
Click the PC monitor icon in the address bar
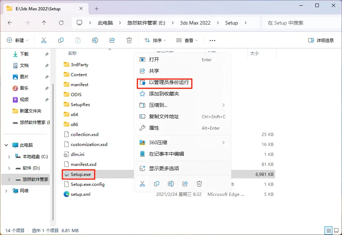(x=79, y=23)
